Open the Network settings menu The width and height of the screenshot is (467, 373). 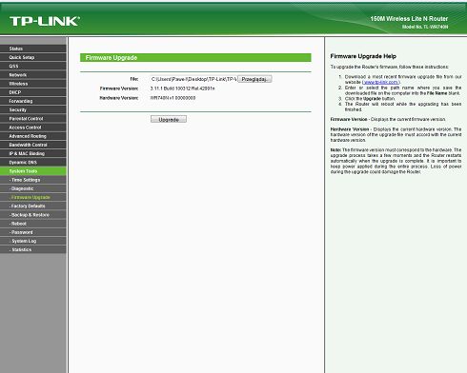(33, 75)
